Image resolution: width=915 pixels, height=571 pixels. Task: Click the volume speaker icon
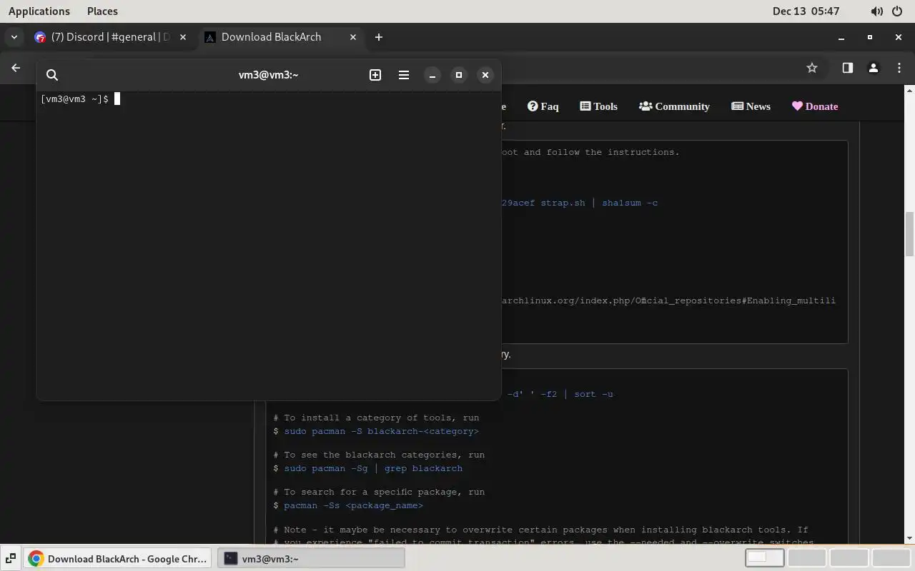pyautogui.click(x=877, y=11)
